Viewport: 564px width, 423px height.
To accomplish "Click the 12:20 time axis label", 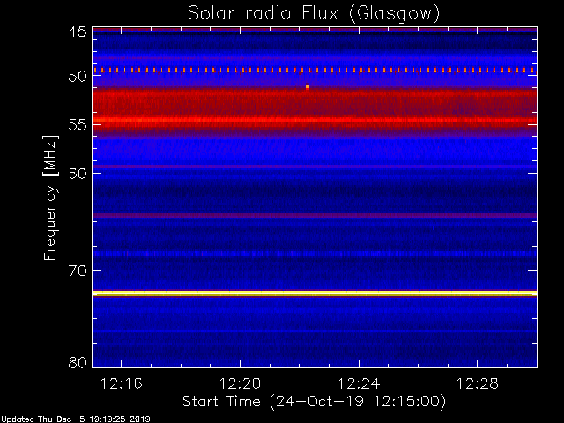I will pos(240,383).
